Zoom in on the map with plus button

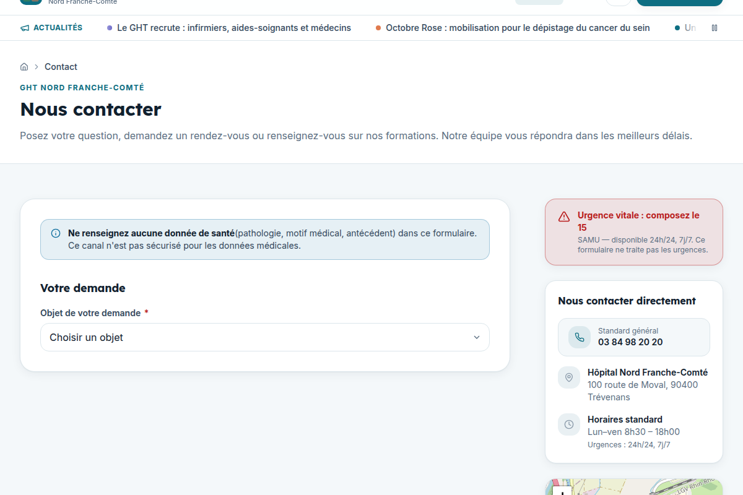(x=562, y=493)
